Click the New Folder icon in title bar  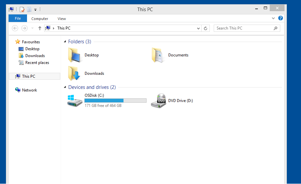pyautogui.click(x=29, y=10)
